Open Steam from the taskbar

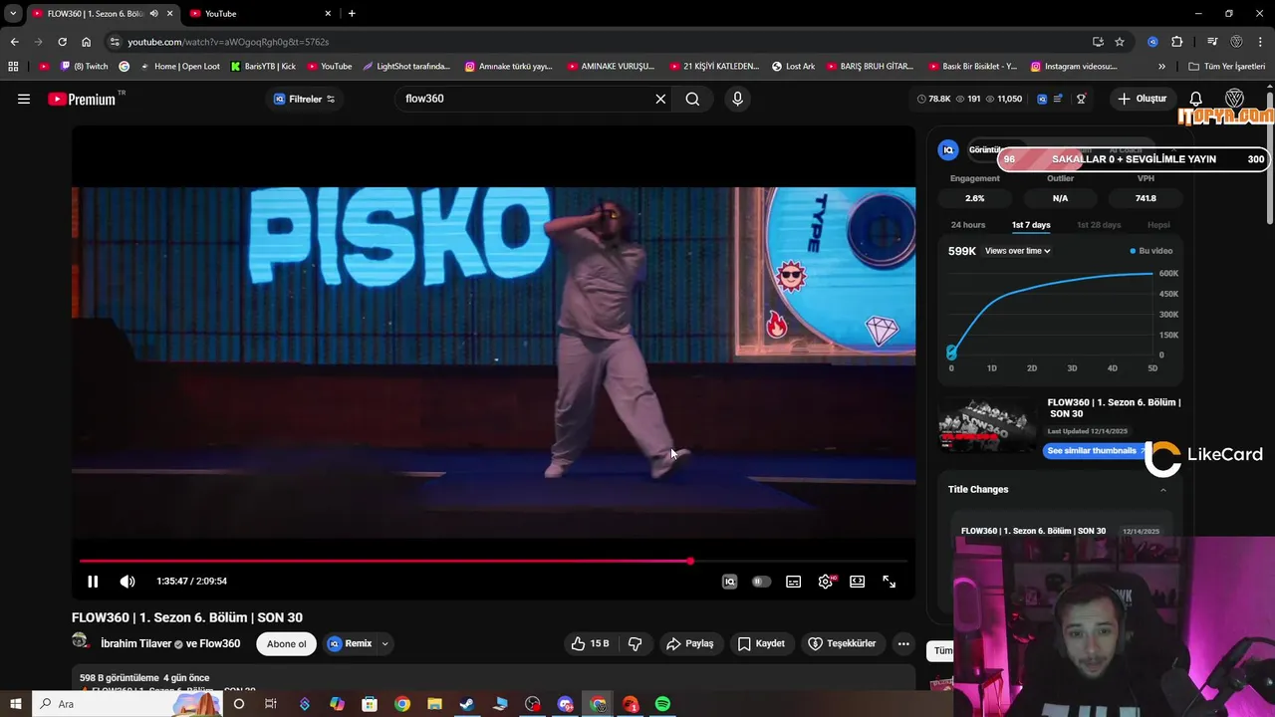point(467,704)
